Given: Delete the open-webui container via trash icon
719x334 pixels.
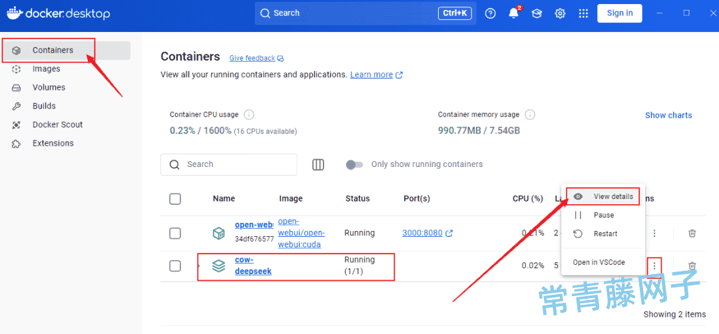Looking at the screenshot, I should (692, 234).
